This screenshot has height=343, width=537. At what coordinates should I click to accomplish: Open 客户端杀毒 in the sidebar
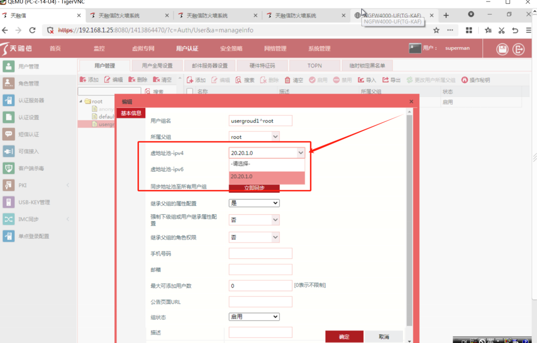pos(31,169)
